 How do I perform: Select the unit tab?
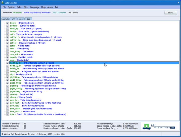pyautogui.click(x=13, y=19)
